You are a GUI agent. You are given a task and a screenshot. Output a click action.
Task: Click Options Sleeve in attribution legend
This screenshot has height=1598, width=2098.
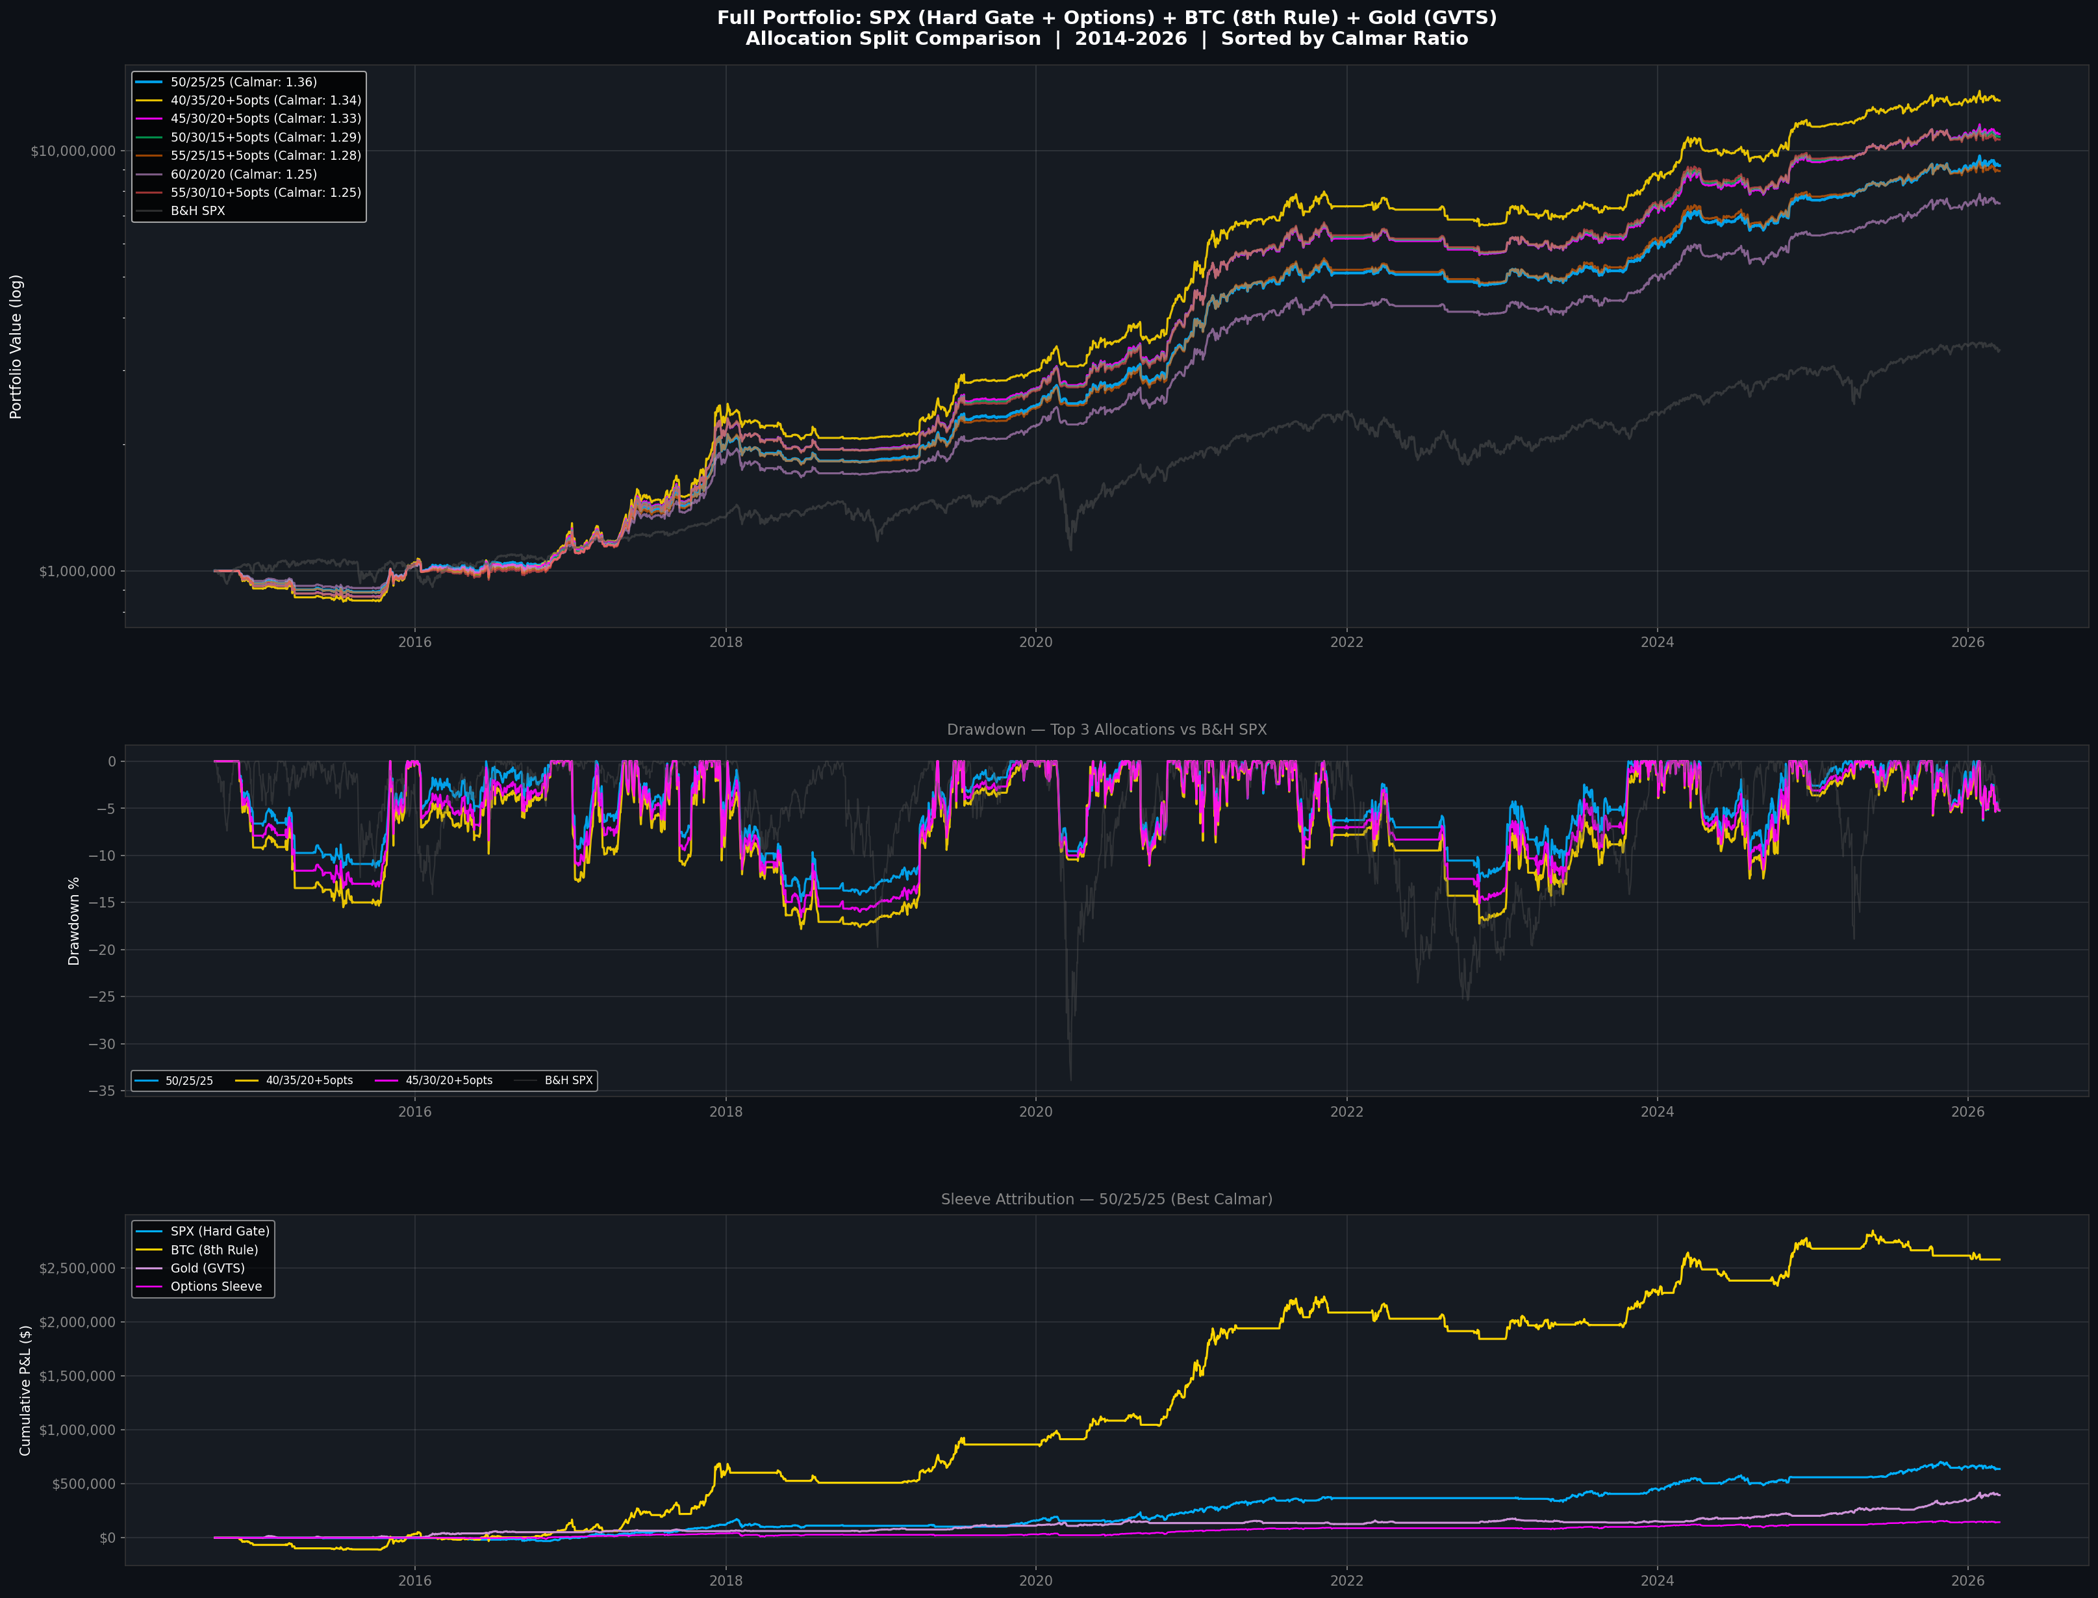[216, 1286]
